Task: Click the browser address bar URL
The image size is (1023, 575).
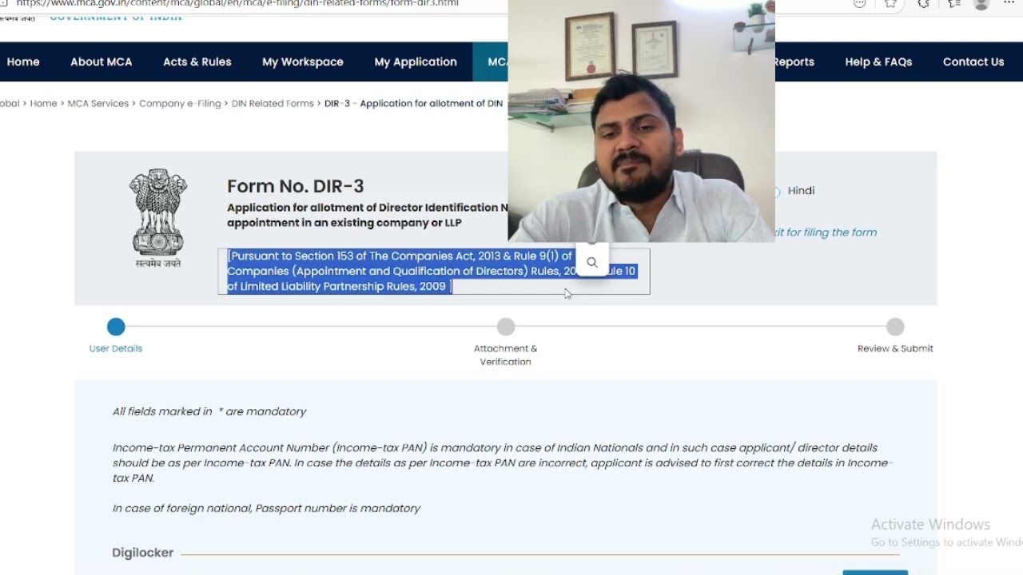Action: click(237, 4)
